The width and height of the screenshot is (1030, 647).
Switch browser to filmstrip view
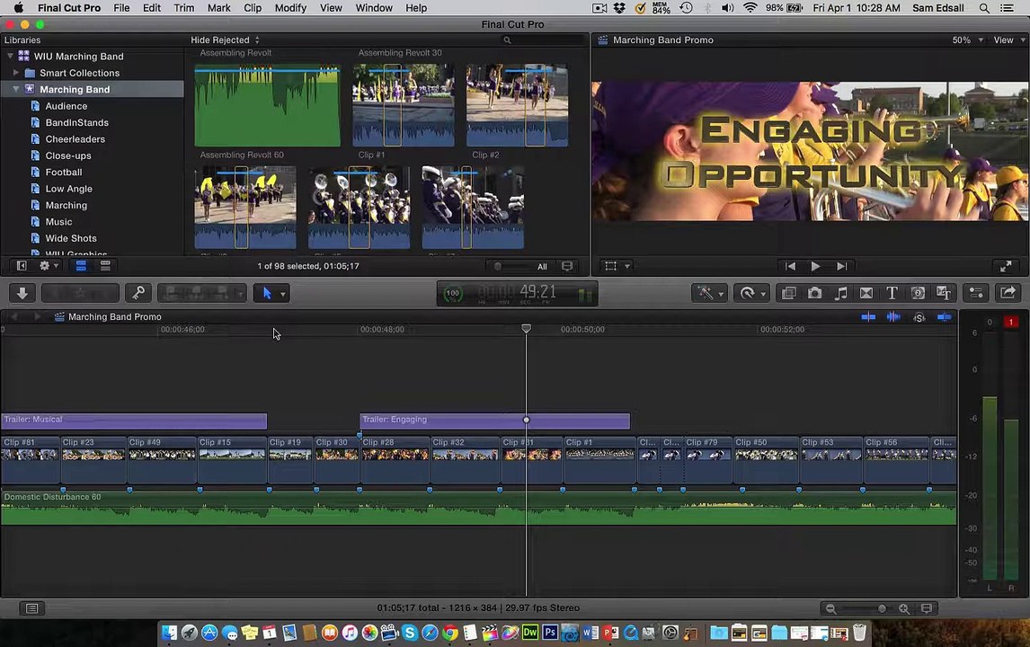pos(81,266)
